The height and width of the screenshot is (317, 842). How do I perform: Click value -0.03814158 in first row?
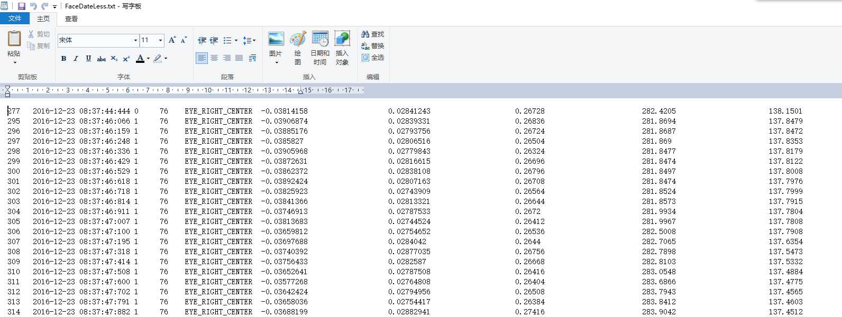point(284,111)
